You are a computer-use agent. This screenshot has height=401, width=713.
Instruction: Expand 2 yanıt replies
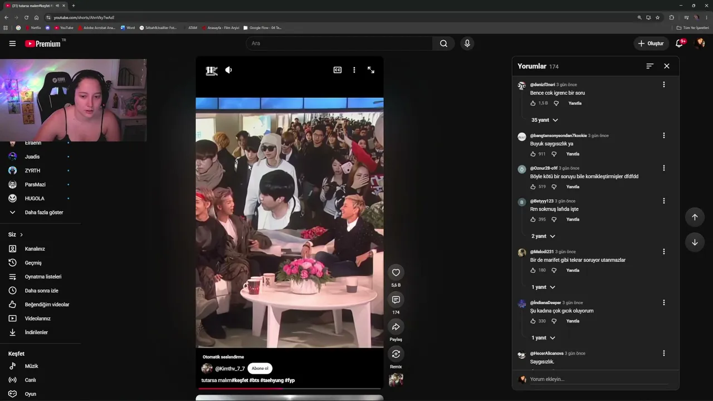pos(543,237)
